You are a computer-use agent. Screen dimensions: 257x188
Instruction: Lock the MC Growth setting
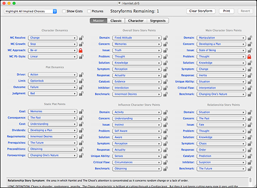(81, 44)
